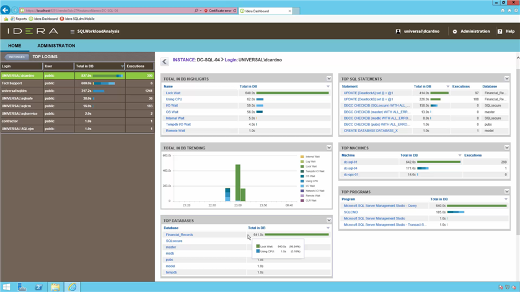Click the Internal Wait legend color swatch
Screen dimensions: 520x292
tap(302, 157)
